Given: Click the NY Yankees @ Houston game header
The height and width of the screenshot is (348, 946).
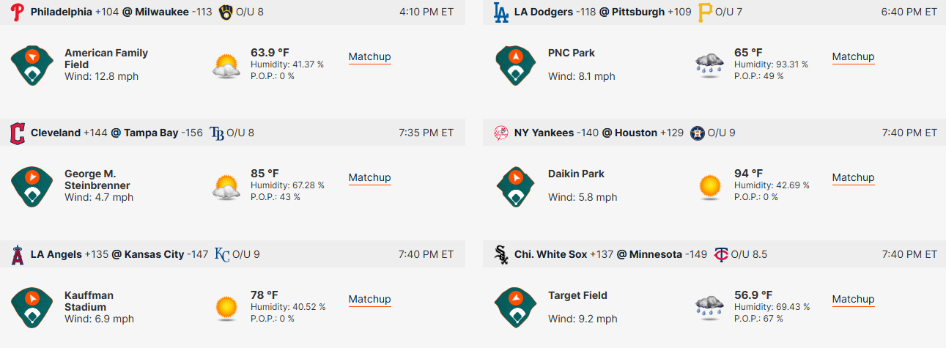Looking at the screenshot, I should click(714, 133).
